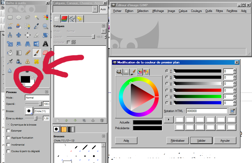Select the Bucket Fill tool
The image size is (252, 163).
[10, 53]
